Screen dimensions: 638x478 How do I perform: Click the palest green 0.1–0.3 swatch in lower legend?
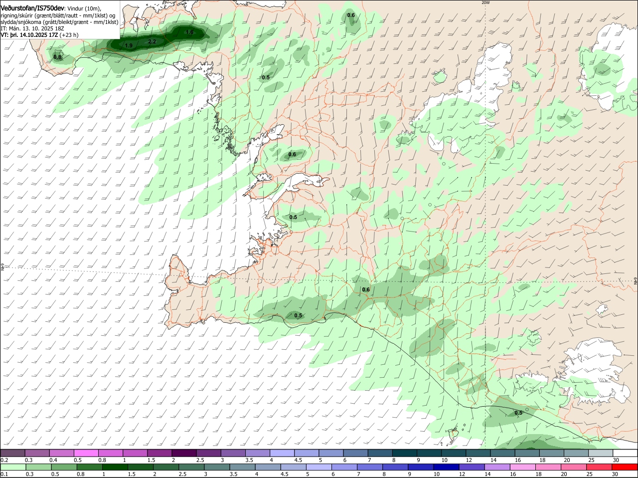[x=13, y=467]
